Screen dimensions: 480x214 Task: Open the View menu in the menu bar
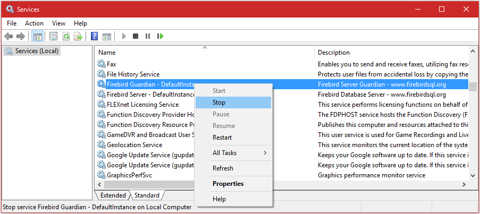coord(58,23)
